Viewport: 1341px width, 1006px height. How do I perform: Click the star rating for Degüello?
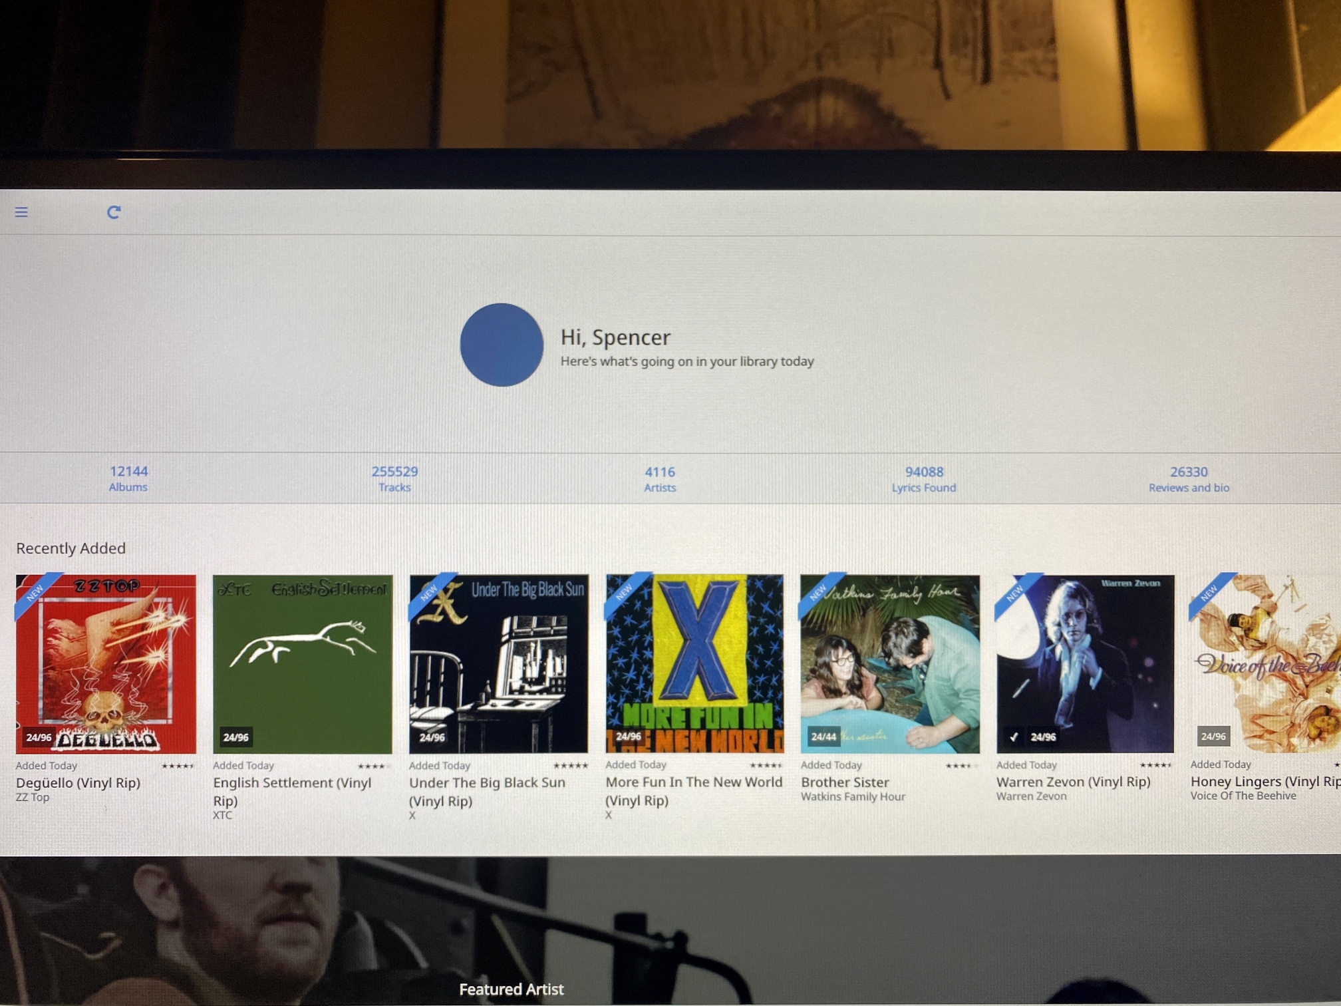(178, 766)
